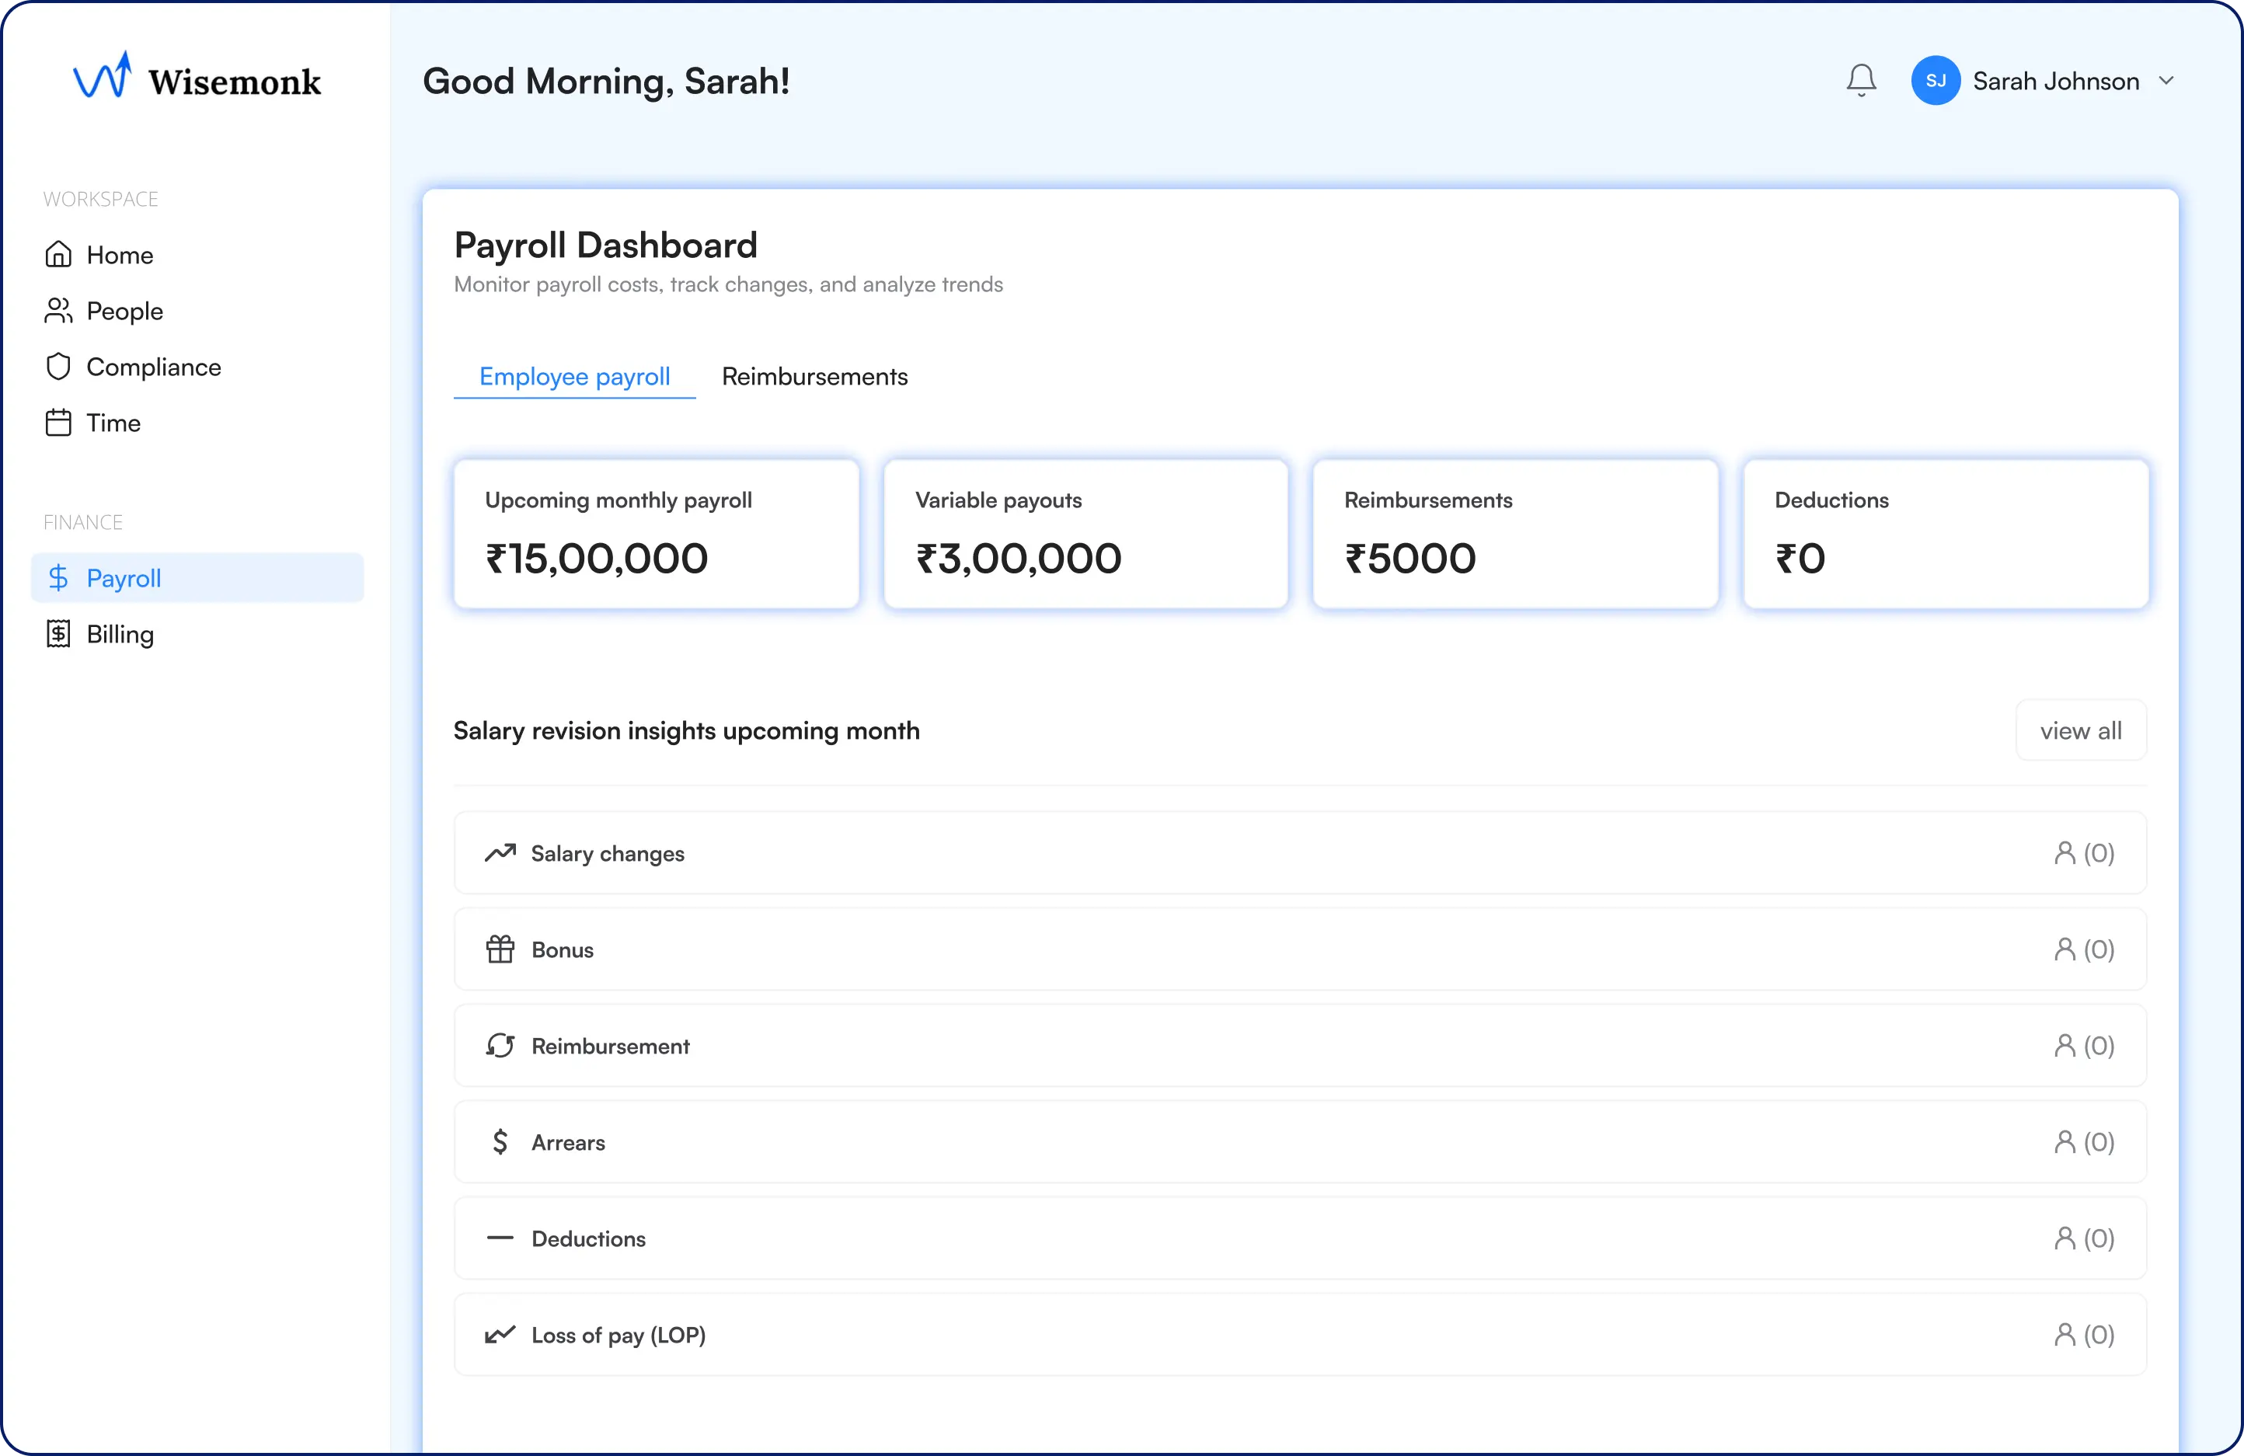Click the Billing receipt icon

[x=58, y=634]
